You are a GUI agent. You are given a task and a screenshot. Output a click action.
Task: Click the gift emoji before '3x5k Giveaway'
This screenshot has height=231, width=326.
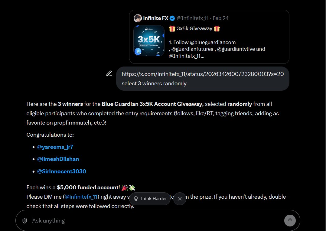point(172,28)
